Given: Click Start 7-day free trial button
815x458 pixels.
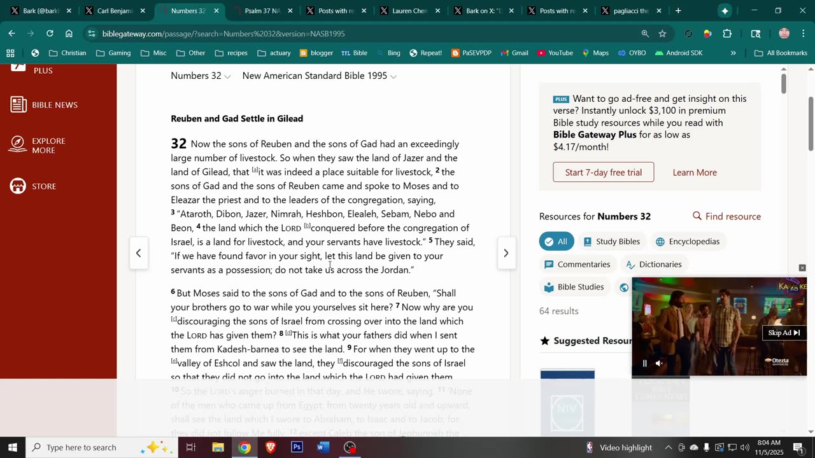Looking at the screenshot, I should click(603, 172).
